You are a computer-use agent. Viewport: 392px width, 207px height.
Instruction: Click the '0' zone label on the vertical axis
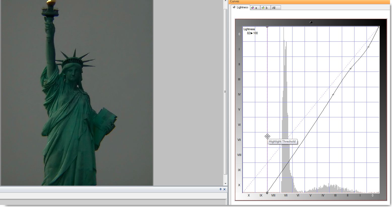239,34
